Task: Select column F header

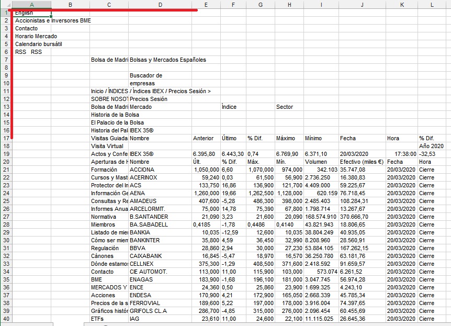Action: pyautogui.click(x=233, y=5)
